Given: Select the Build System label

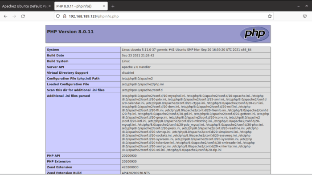Looking at the screenshot, I should [57, 61].
